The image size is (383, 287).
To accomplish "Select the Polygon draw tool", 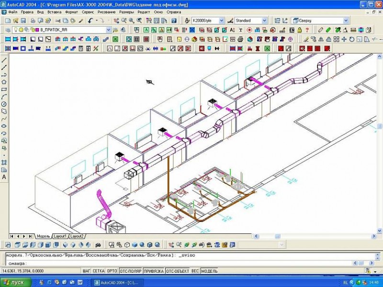I will 4,82.
